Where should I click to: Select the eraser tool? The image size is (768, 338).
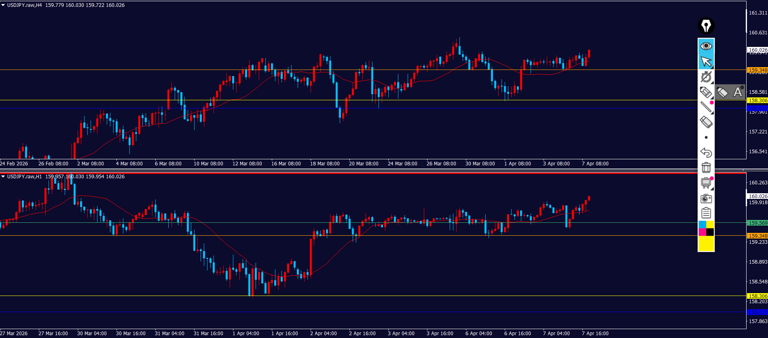coord(706,122)
